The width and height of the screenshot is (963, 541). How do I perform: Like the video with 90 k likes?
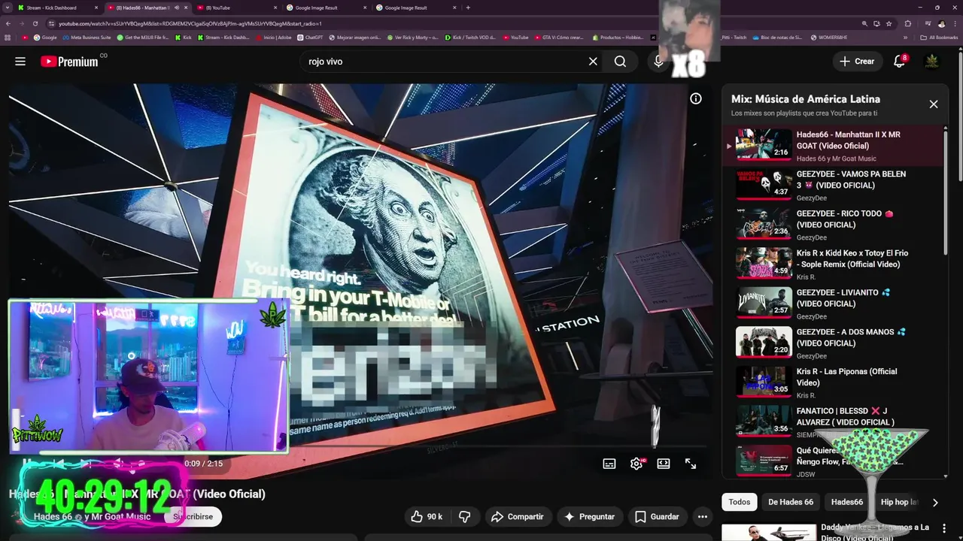[427, 517]
